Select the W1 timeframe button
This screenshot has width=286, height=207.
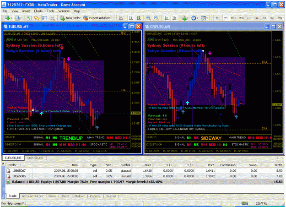point(272,18)
